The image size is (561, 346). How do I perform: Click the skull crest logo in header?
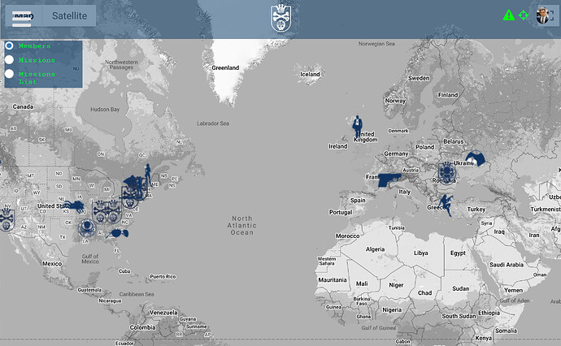pyautogui.click(x=280, y=18)
